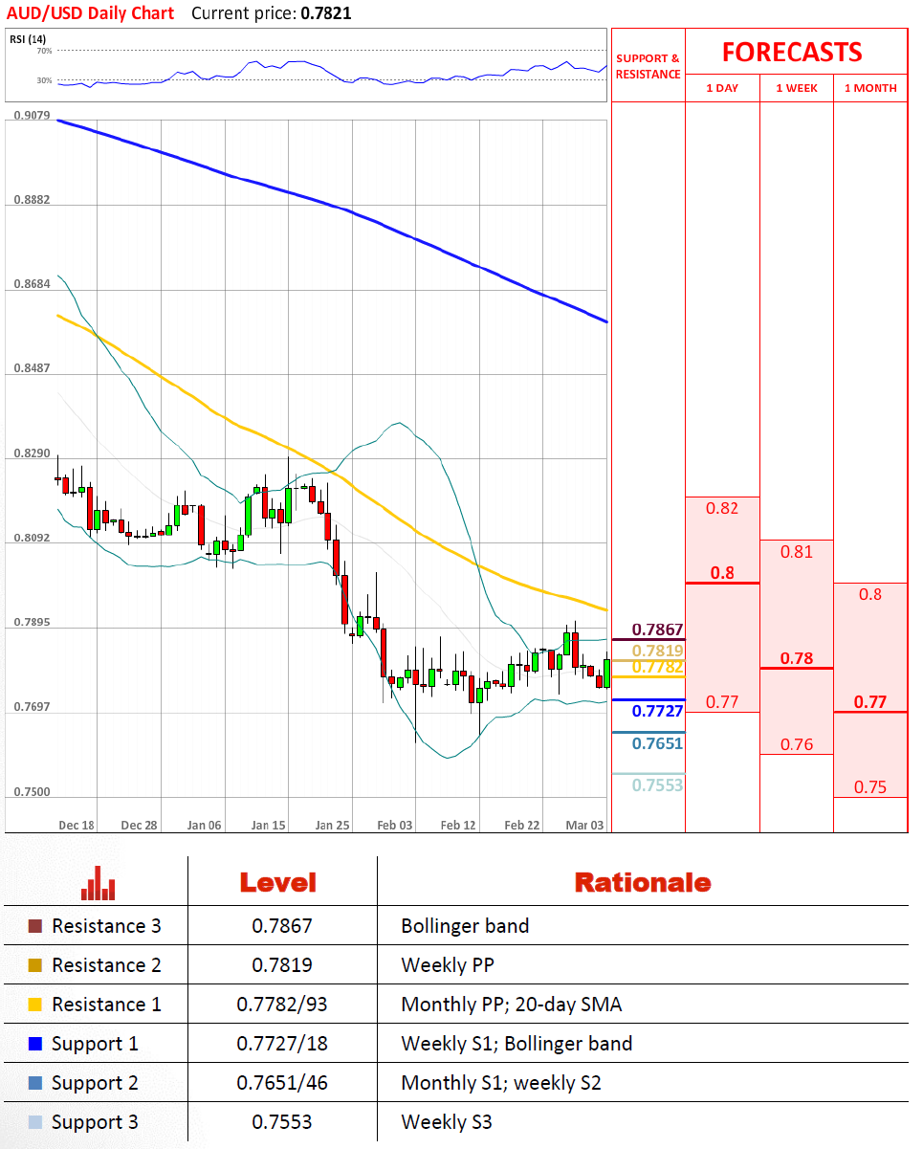Image resolution: width=923 pixels, height=1149 pixels.
Task: Click the Support 2 steel blue color square
Action: coord(35,1083)
